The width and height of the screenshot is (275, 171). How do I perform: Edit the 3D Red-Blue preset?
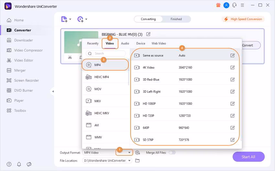(x=232, y=80)
